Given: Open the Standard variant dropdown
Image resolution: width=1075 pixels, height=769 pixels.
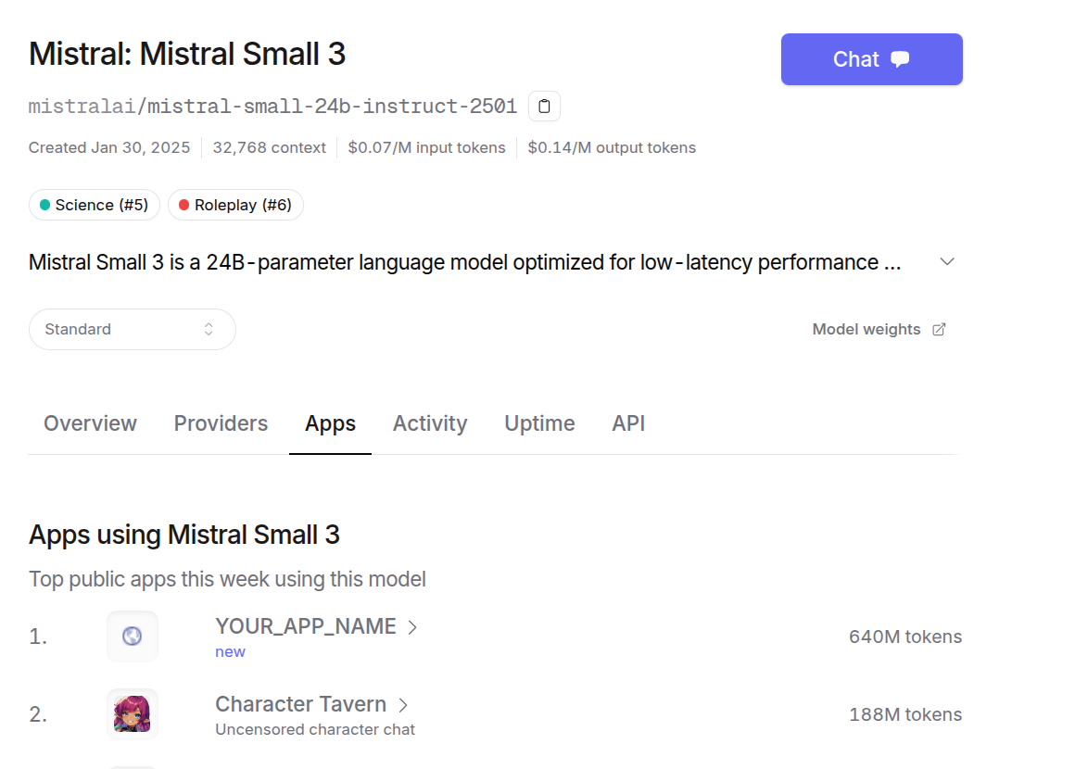Looking at the screenshot, I should pos(133,329).
